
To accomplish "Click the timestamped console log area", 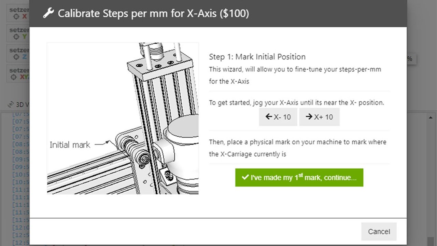I will 20,178.
